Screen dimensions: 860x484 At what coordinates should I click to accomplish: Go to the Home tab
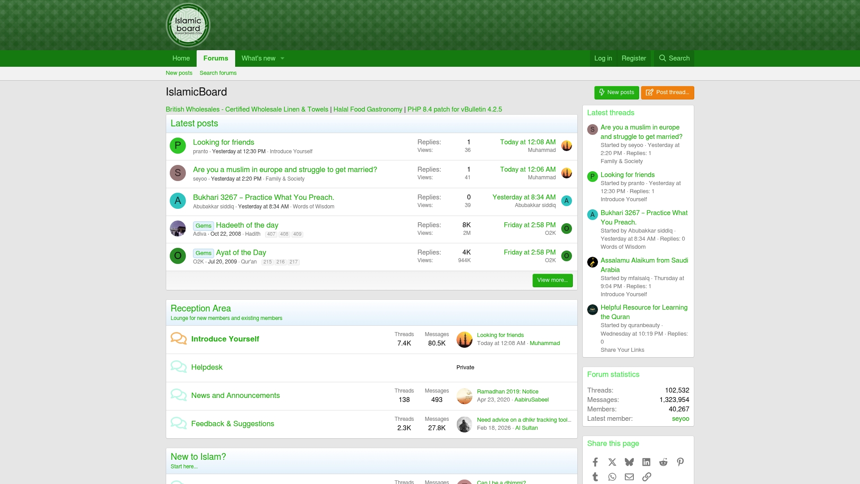pyautogui.click(x=181, y=58)
